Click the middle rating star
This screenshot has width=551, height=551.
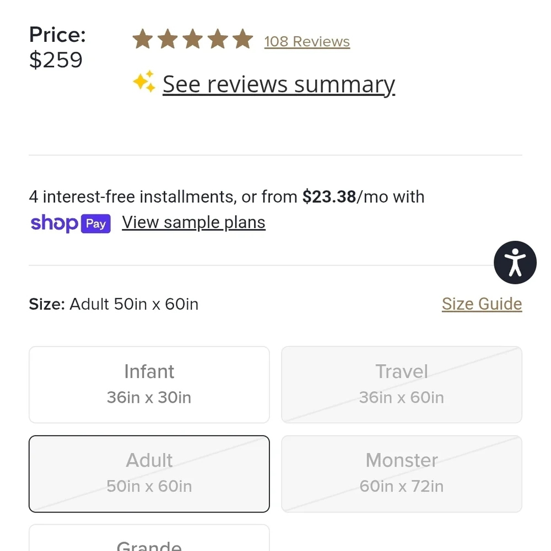click(193, 39)
